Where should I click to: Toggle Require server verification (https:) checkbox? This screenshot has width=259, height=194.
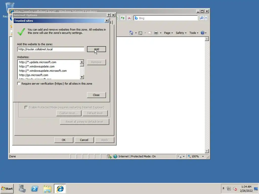[x=19, y=84]
